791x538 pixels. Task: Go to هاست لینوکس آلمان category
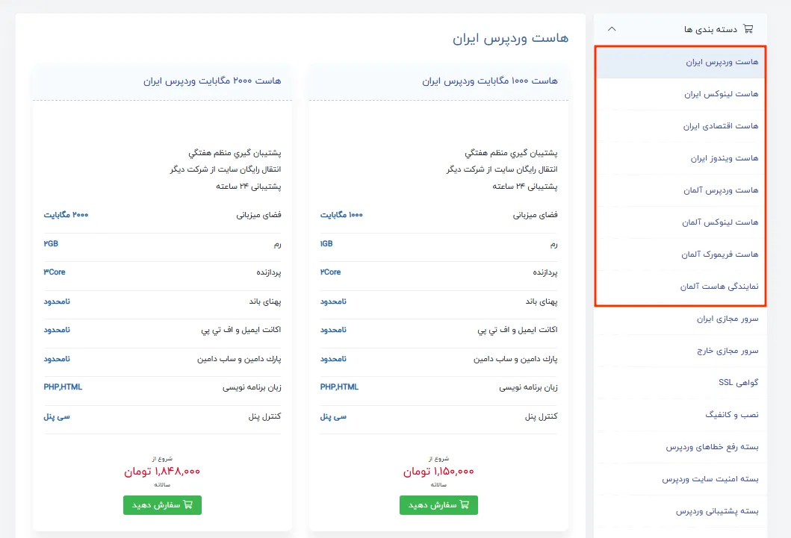point(680,222)
